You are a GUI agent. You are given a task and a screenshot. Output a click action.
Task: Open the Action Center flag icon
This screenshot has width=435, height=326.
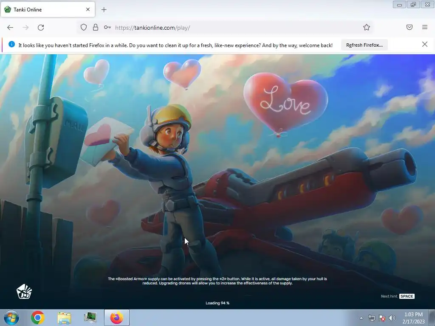[x=382, y=318]
